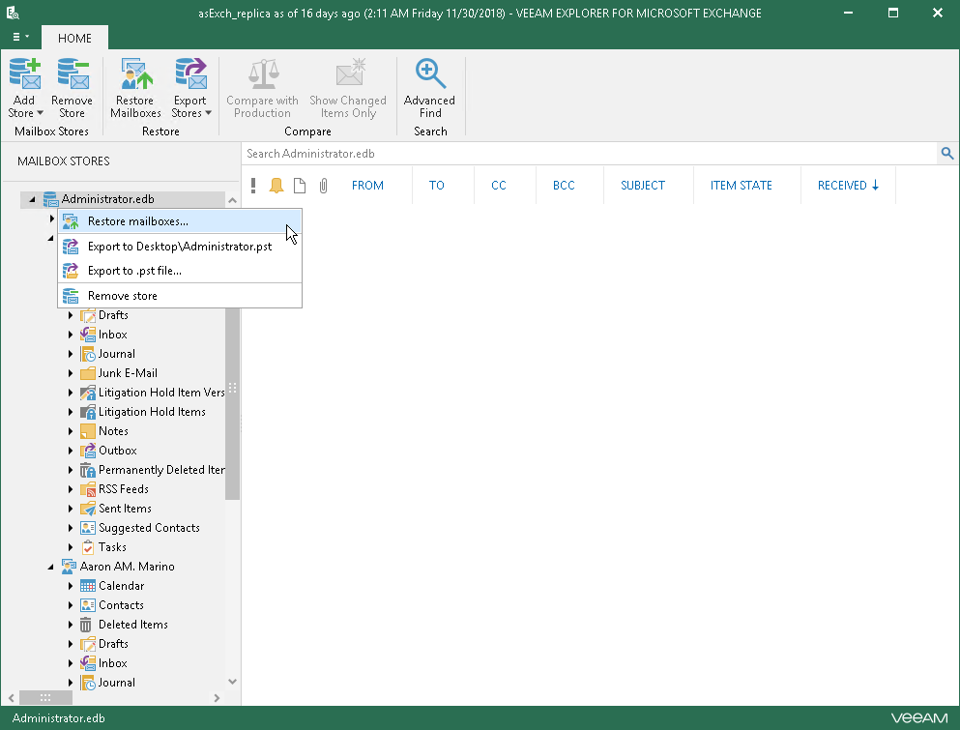
Task: Sort by attachment paperclip column icon
Action: point(323,185)
